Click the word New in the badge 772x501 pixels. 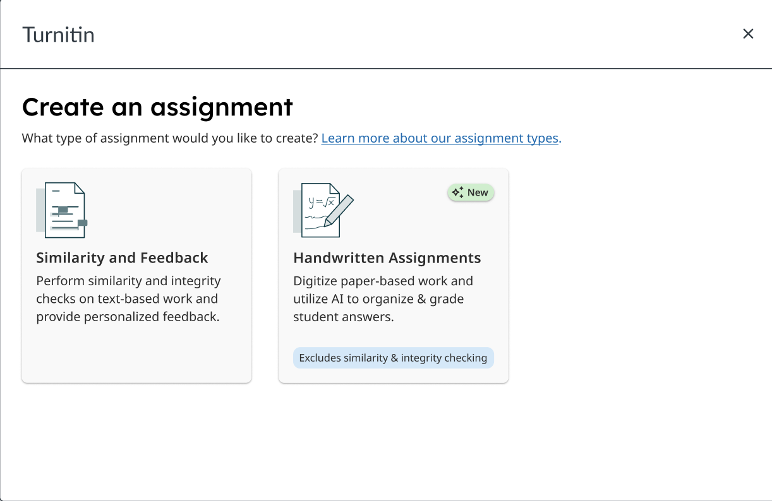pyautogui.click(x=478, y=192)
